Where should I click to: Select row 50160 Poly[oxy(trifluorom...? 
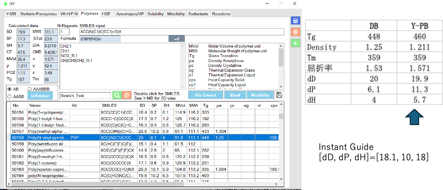pos(143,150)
